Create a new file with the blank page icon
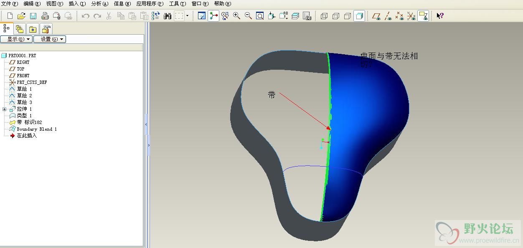Viewport: 523px width, 248px height. tap(10, 16)
